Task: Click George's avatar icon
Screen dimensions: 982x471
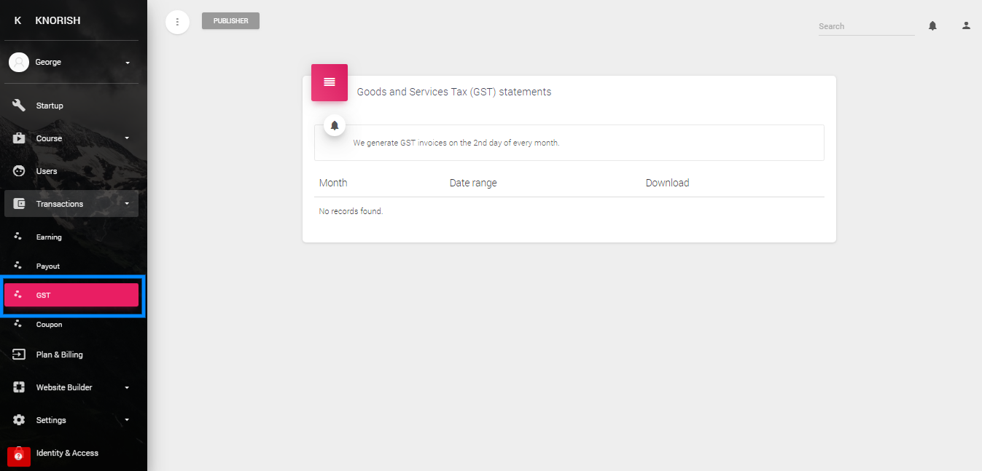Action: click(19, 62)
